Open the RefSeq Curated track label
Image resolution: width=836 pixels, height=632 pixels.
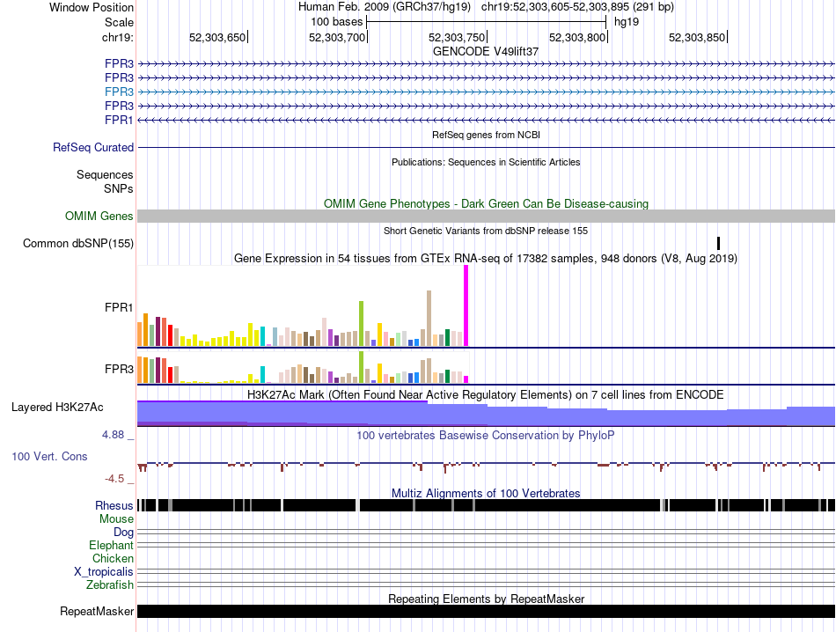(x=93, y=147)
